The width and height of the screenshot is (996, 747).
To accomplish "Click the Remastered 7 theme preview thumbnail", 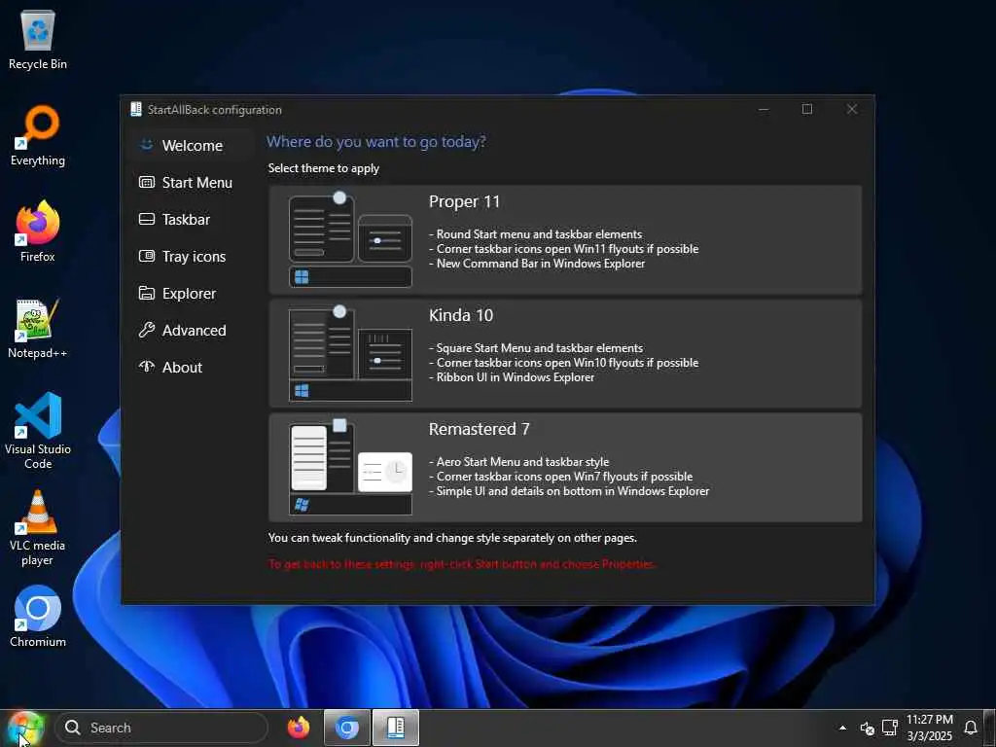I will 350,467.
